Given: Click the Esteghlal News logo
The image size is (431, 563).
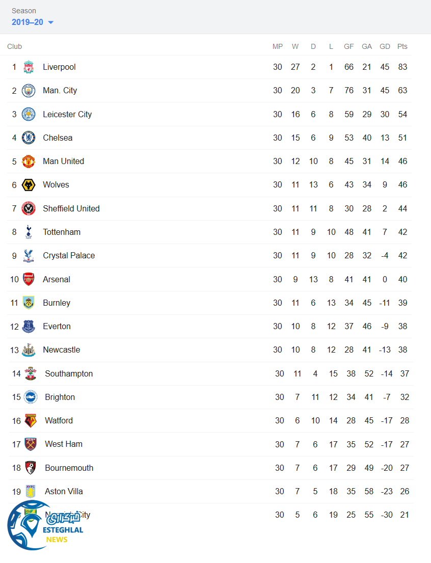Looking at the screenshot, I should click(x=45, y=526).
